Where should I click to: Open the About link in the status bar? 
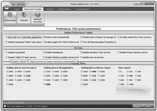(x=148, y=106)
